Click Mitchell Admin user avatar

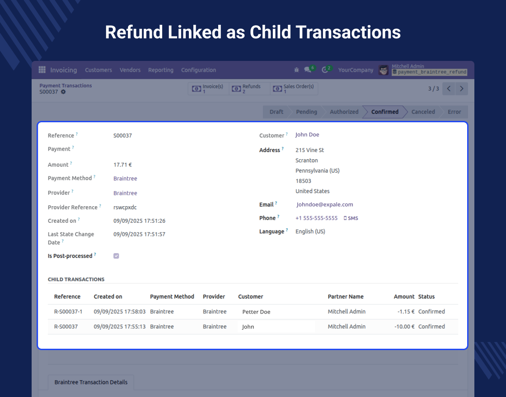click(x=384, y=70)
